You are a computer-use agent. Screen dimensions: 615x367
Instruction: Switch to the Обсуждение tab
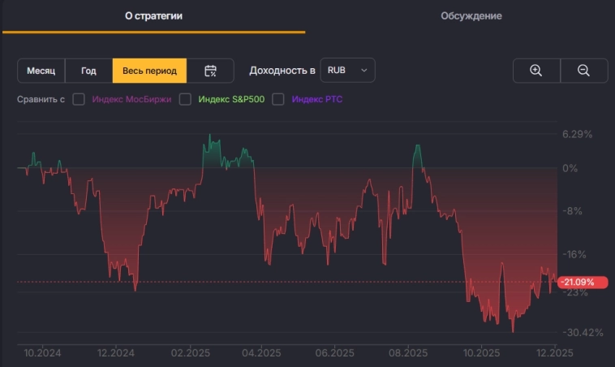471,15
